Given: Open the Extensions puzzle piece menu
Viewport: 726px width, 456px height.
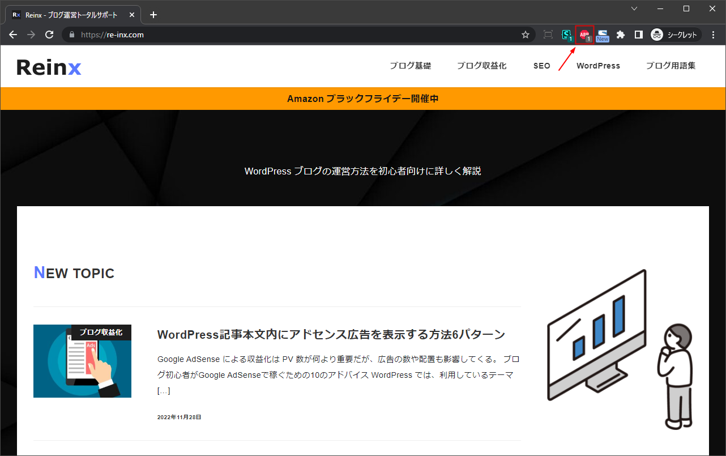Looking at the screenshot, I should point(621,35).
